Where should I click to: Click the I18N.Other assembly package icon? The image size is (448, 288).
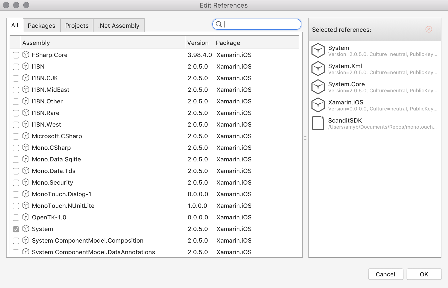[x=26, y=101]
